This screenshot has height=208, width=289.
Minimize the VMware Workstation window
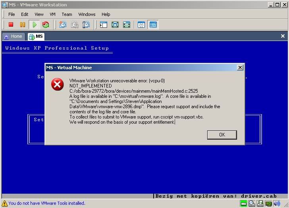tap(271, 5)
